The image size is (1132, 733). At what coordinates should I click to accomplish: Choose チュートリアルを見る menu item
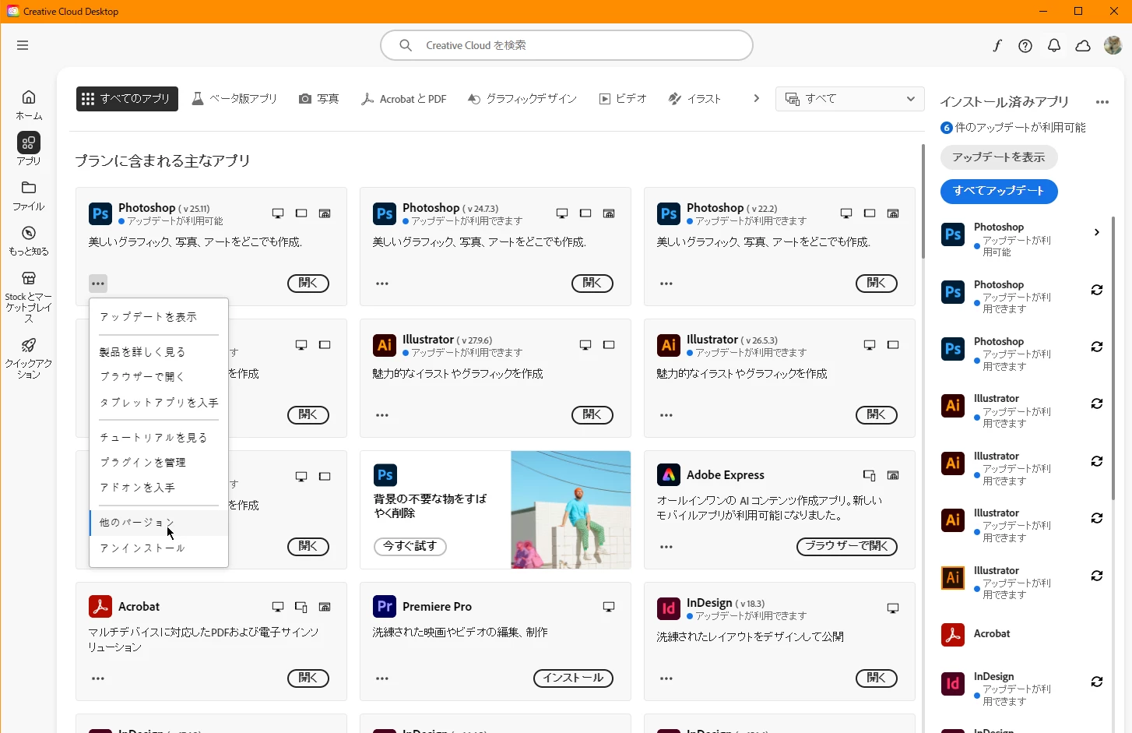point(159,438)
